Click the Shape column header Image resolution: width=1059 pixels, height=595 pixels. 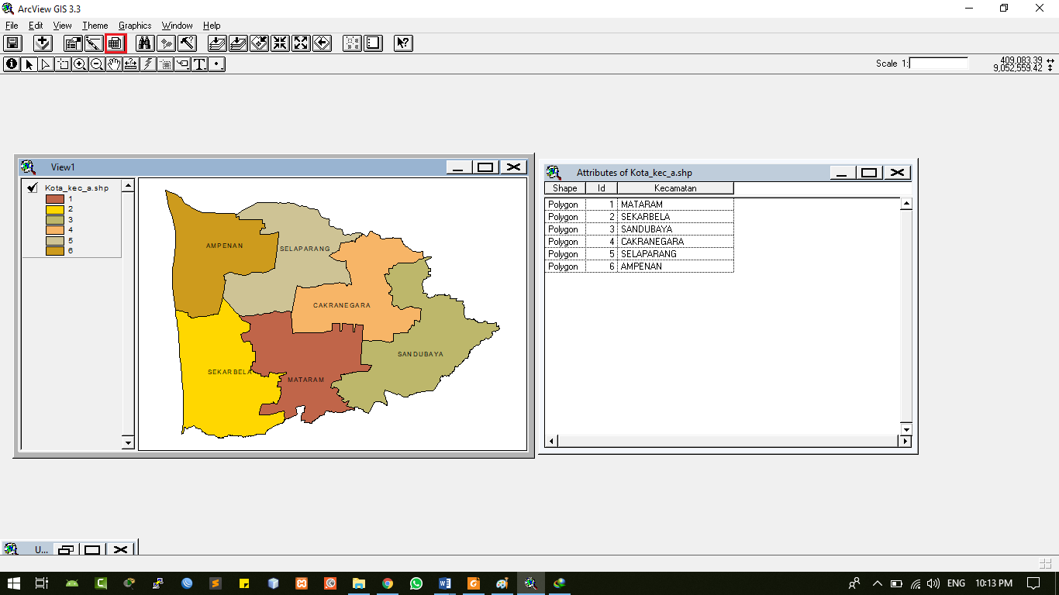tap(564, 188)
